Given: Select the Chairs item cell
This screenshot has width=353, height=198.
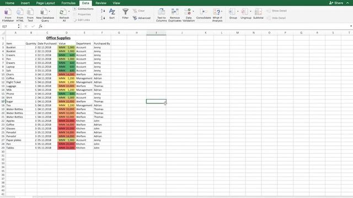Looking at the screenshot, I should point(15,74).
